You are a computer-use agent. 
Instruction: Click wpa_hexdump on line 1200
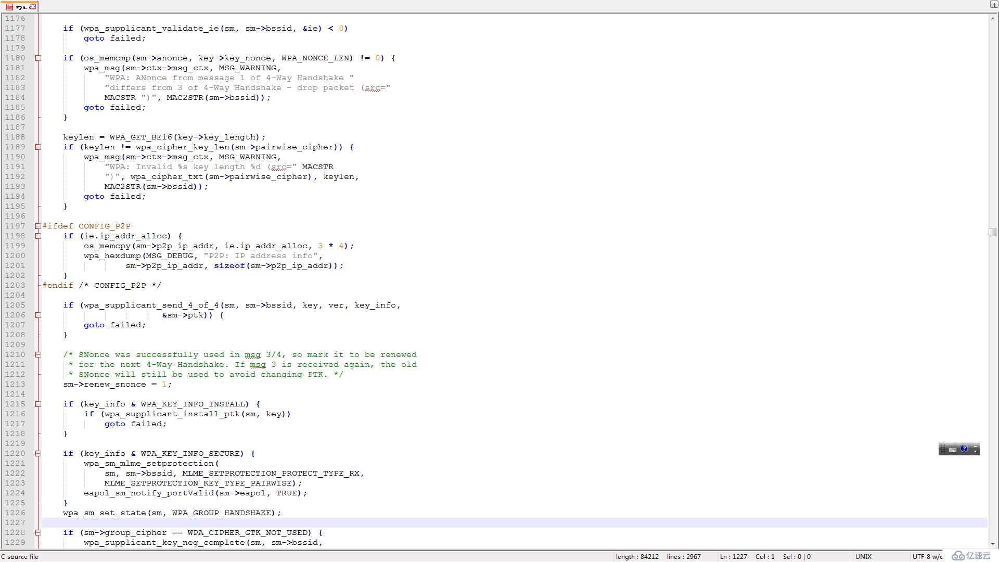click(x=112, y=256)
